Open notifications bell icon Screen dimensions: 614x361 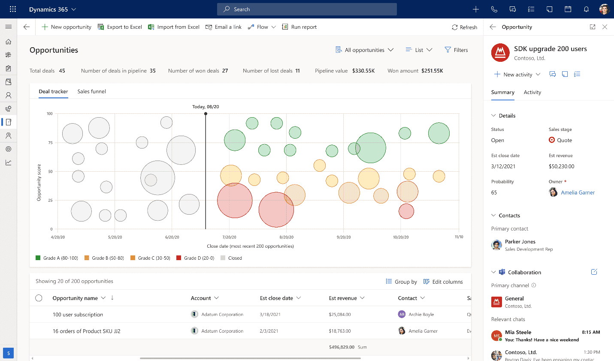[586, 9]
